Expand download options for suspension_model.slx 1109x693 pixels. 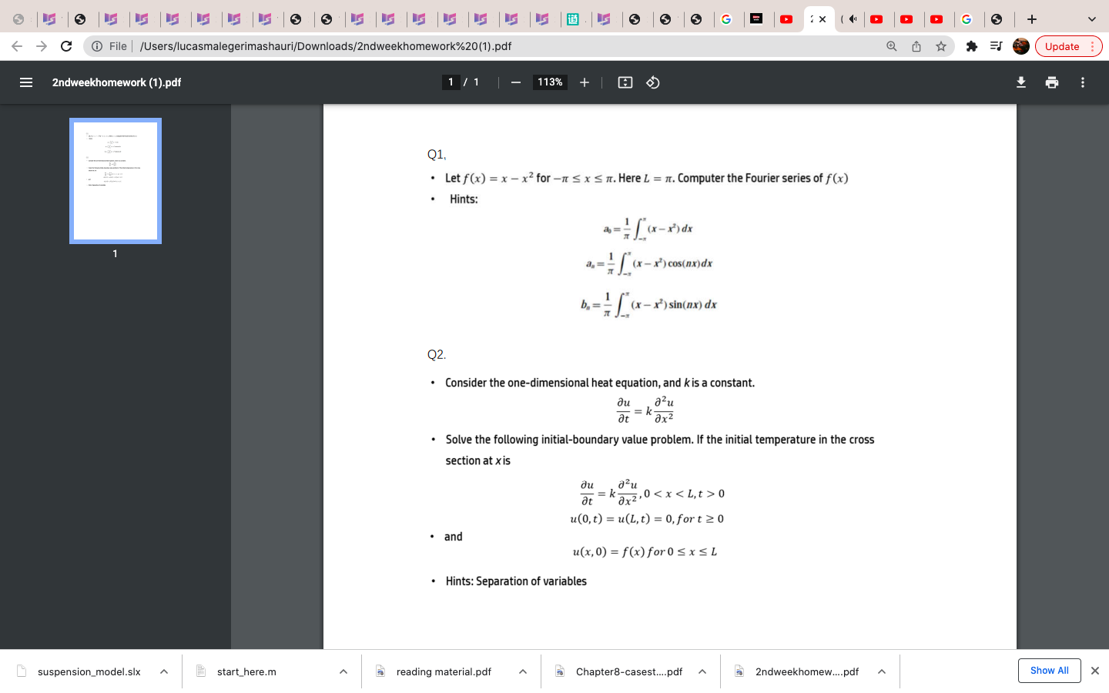pyautogui.click(x=163, y=671)
